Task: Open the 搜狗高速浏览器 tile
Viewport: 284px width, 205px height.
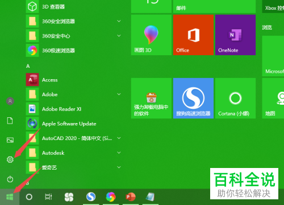Action: (193, 98)
